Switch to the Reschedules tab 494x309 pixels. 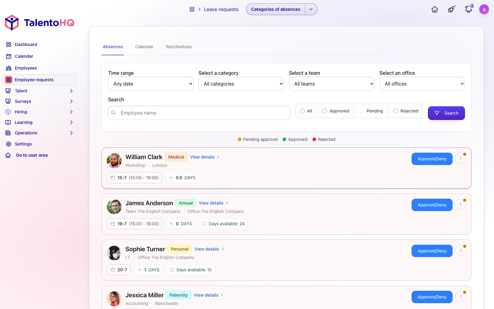[x=179, y=47]
